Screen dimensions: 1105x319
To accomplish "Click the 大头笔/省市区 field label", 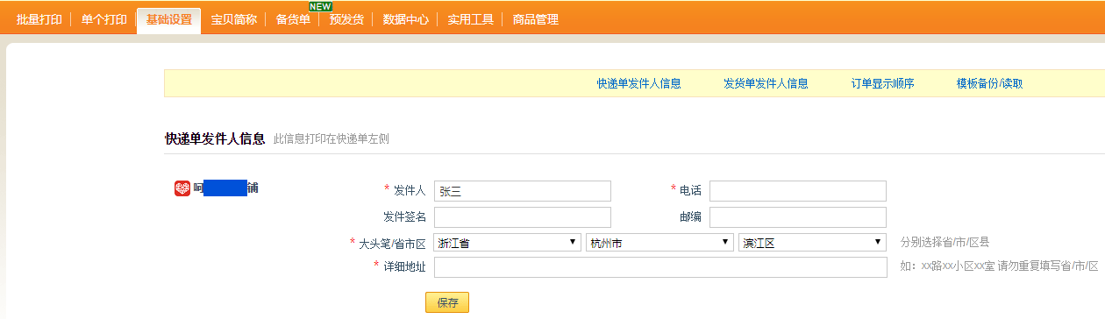I will click(x=391, y=243).
